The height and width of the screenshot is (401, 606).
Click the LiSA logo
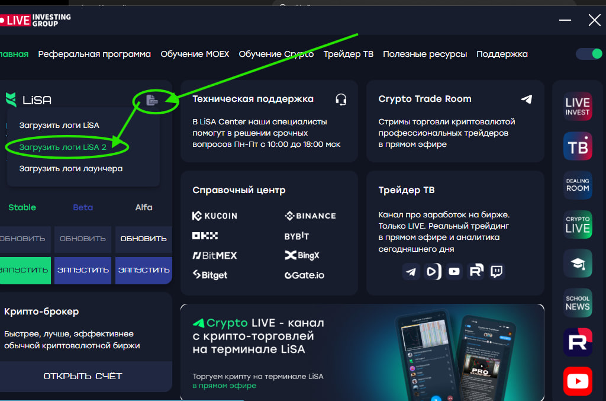point(28,100)
